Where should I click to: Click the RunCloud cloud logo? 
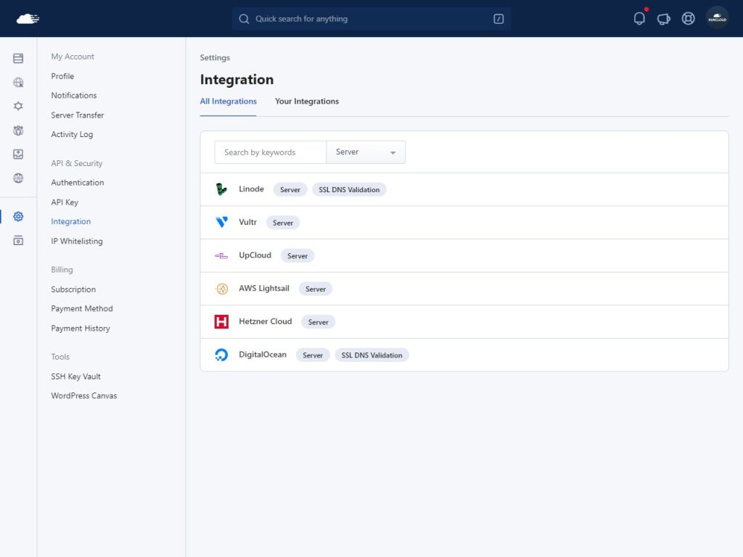[x=28, y=18]
